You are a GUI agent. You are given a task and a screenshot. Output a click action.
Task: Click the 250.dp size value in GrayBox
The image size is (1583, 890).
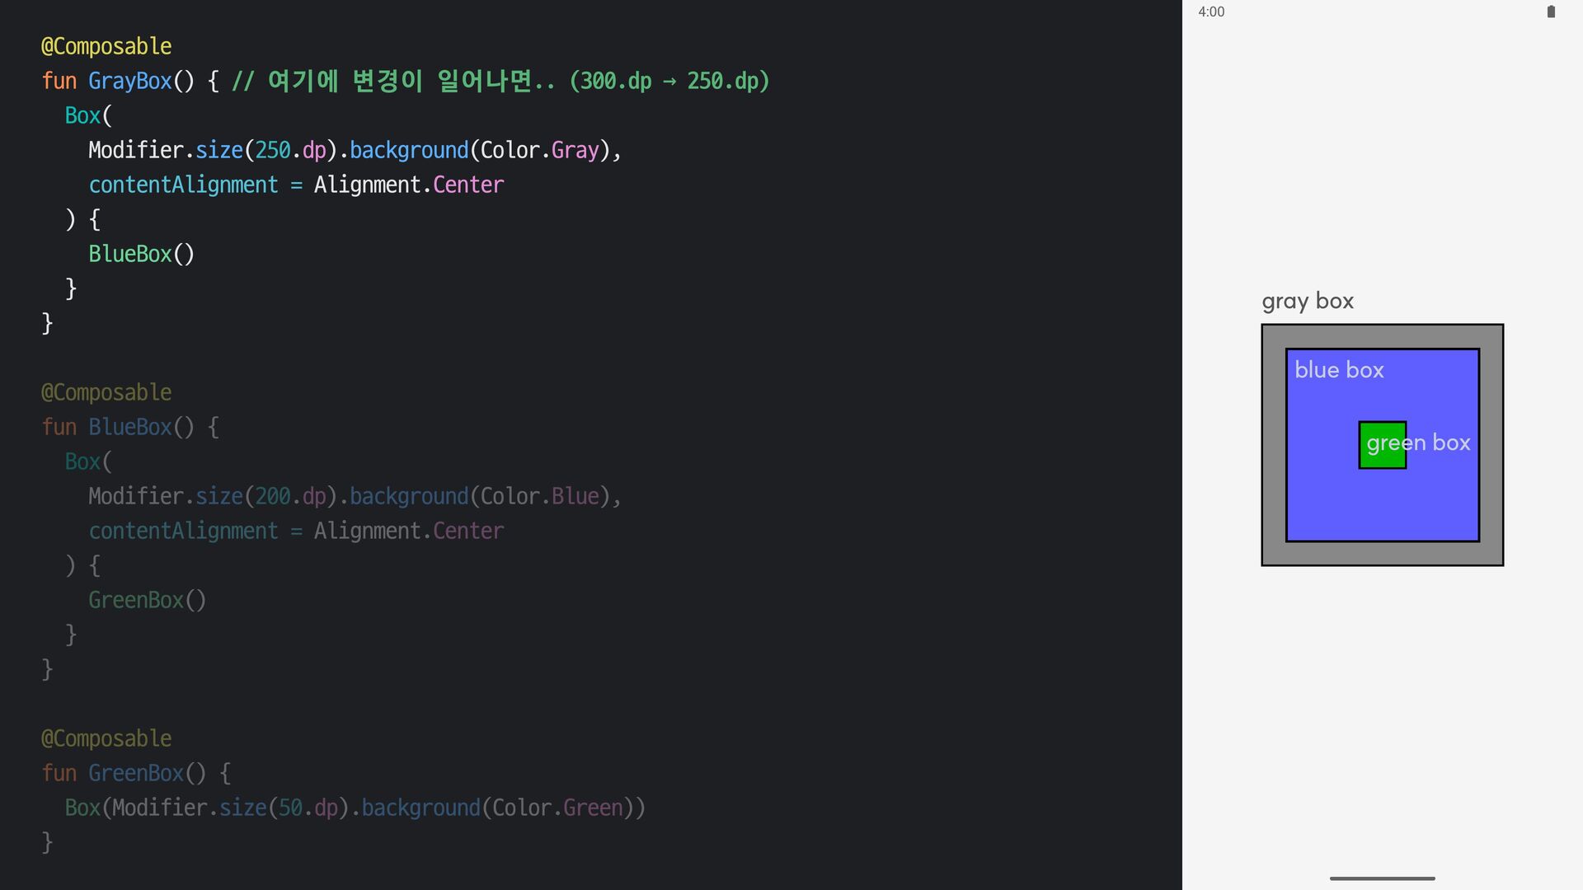point(290,150)
